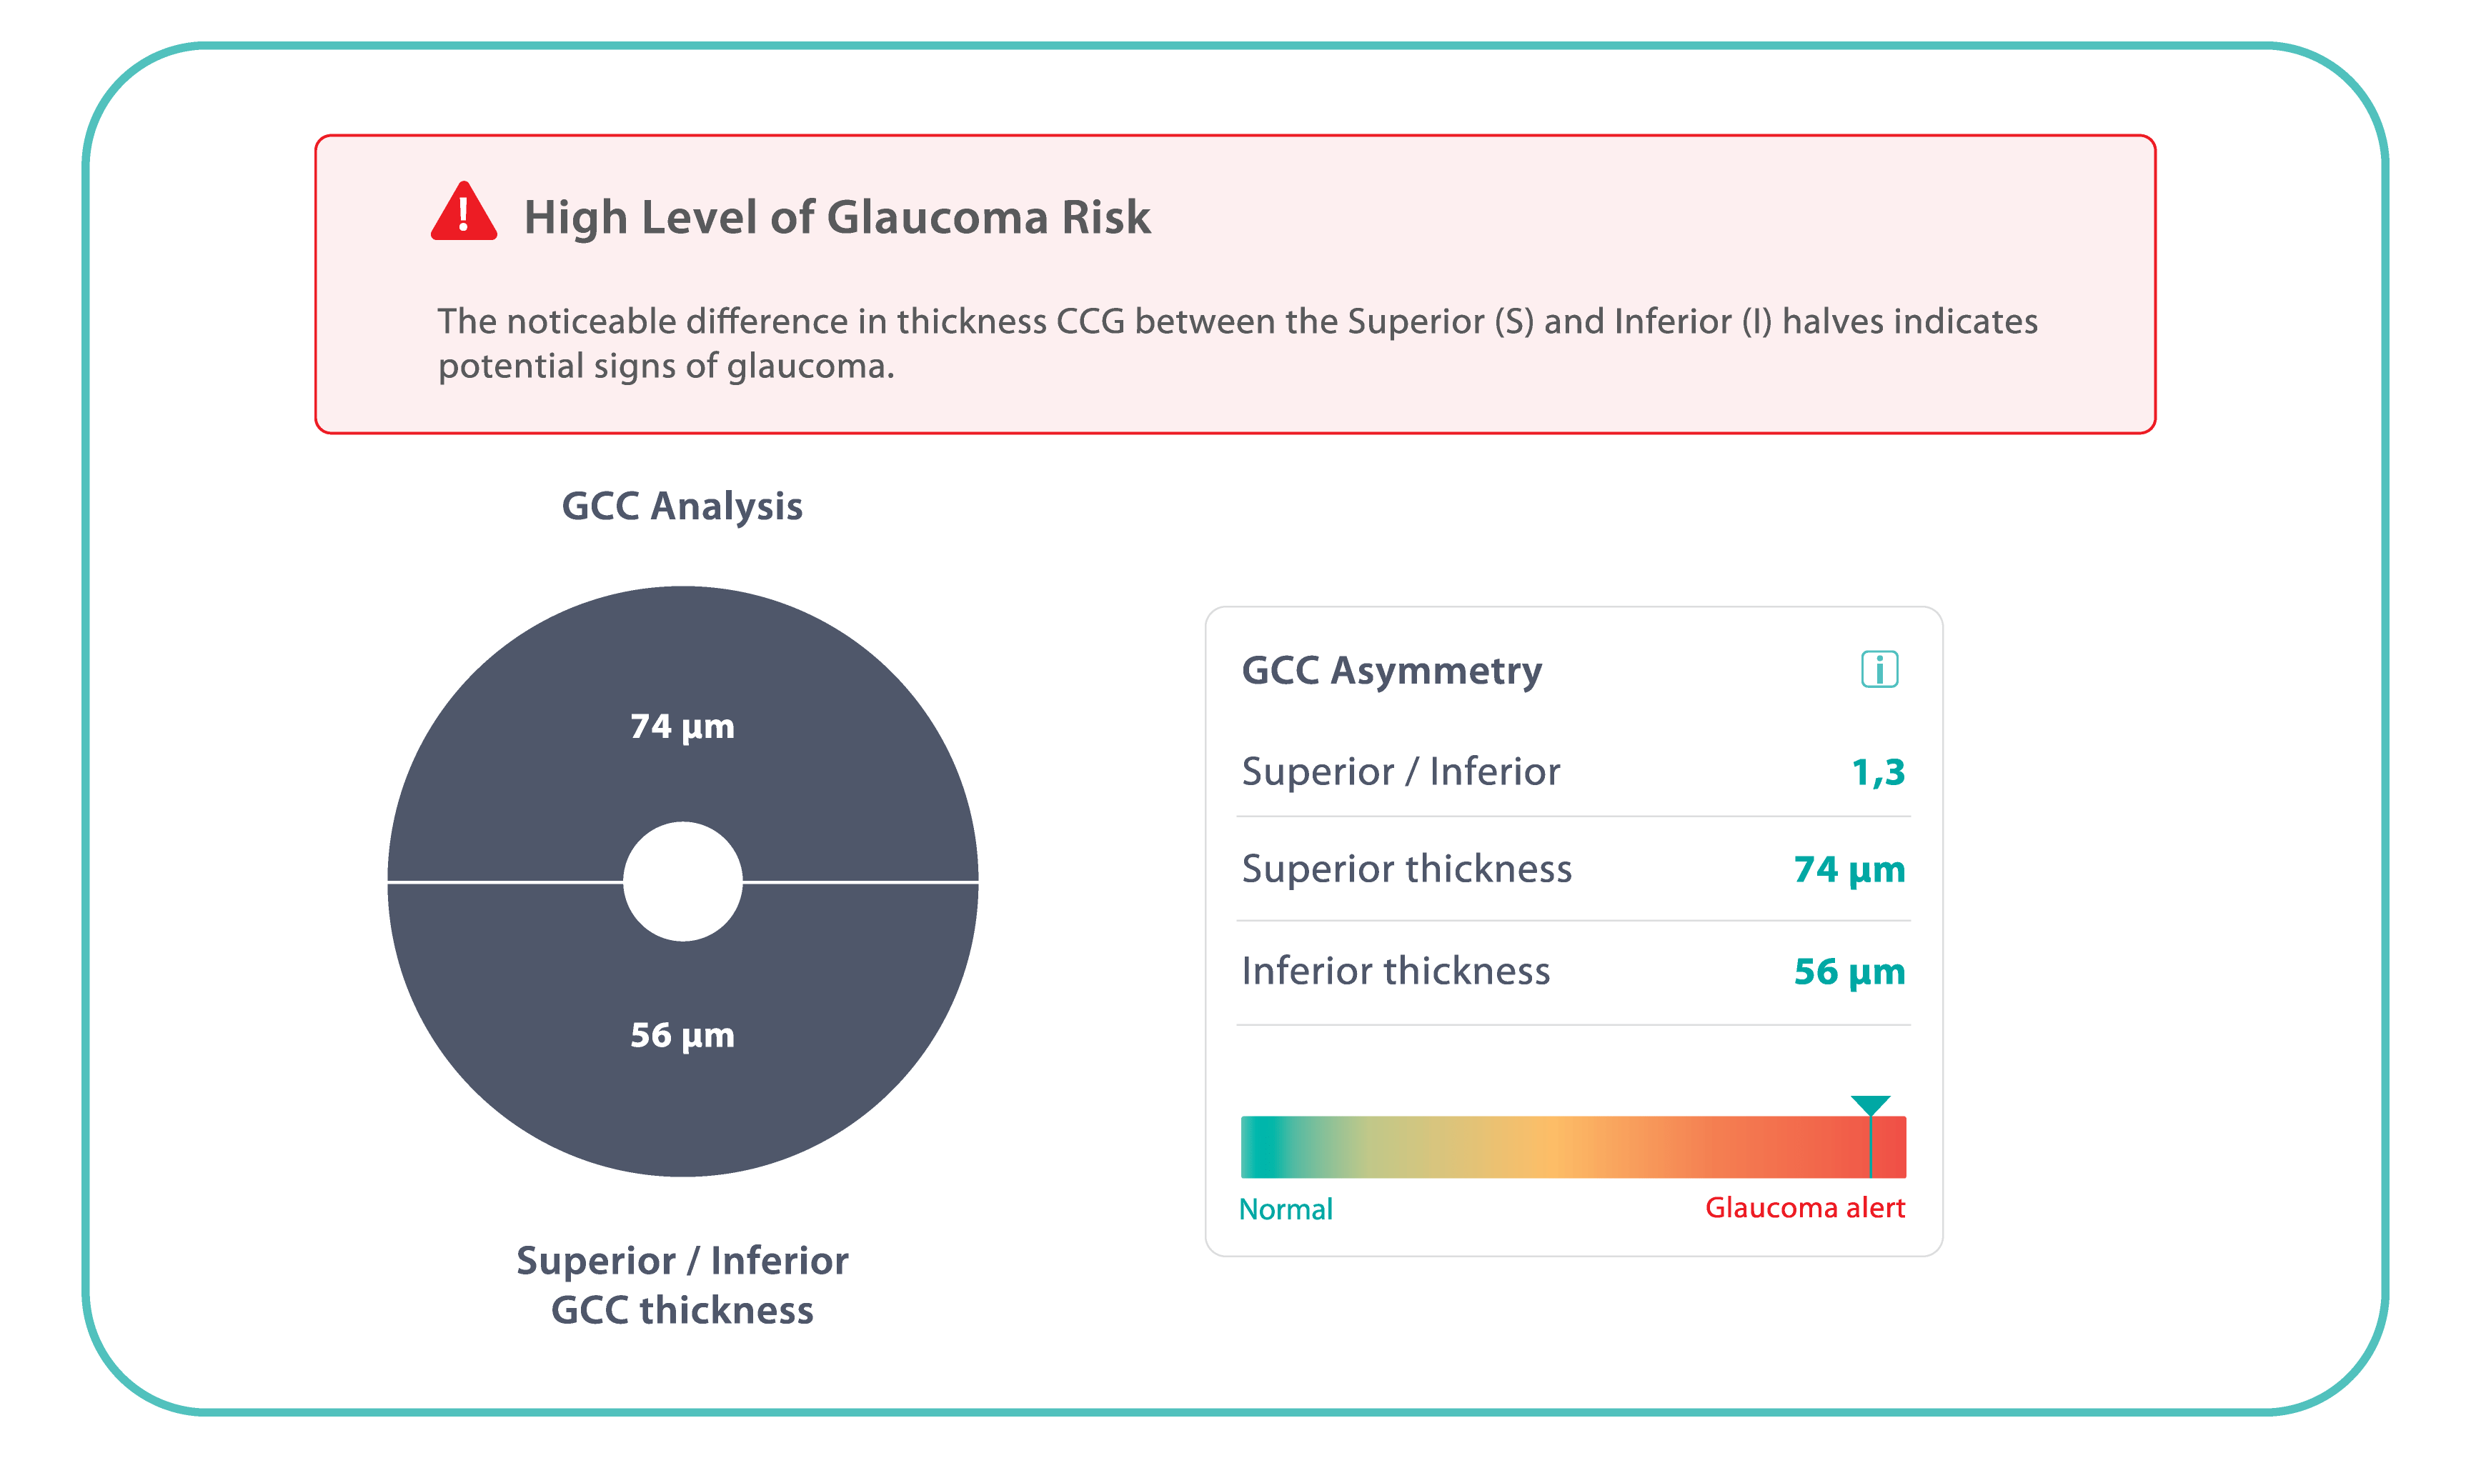Click the "High Level of Glaucoma Risk" heading

tap(837, 217)
